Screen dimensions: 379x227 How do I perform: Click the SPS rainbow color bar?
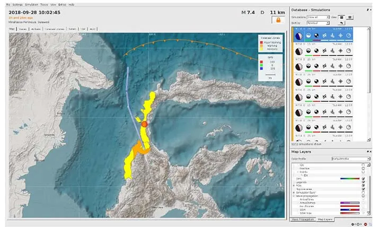[350, 179]
